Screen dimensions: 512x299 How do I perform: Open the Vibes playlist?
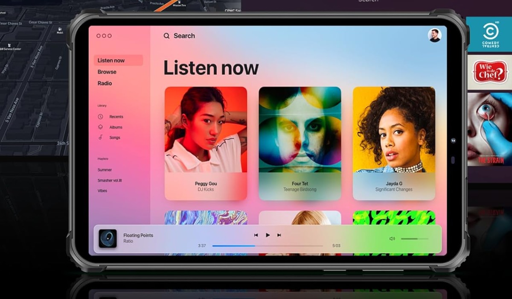point(102,191)
